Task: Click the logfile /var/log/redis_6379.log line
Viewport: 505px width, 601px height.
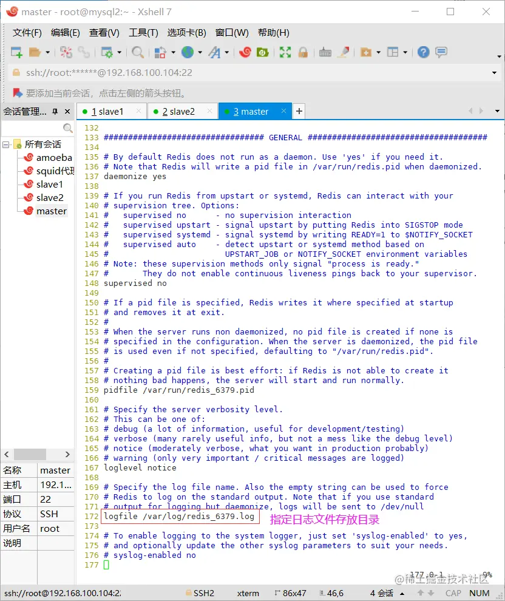Action: click(x=179, y=516)
